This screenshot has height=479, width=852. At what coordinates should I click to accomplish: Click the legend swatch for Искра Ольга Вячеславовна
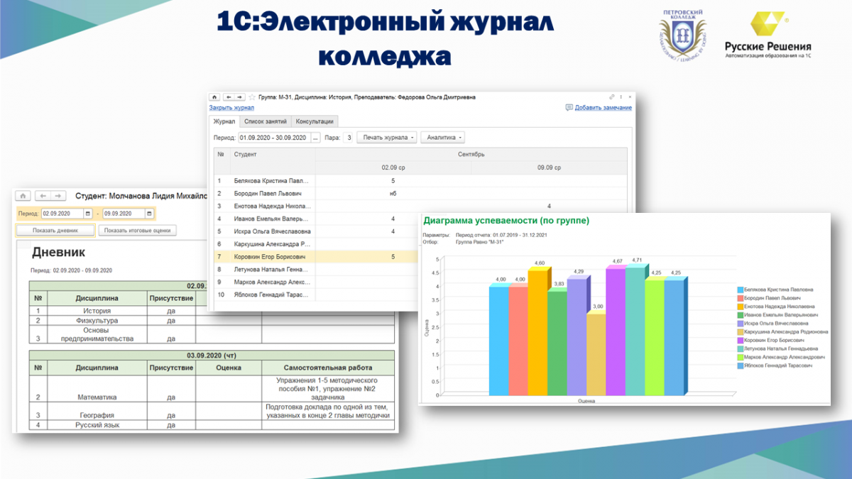[x=741, y=324]
